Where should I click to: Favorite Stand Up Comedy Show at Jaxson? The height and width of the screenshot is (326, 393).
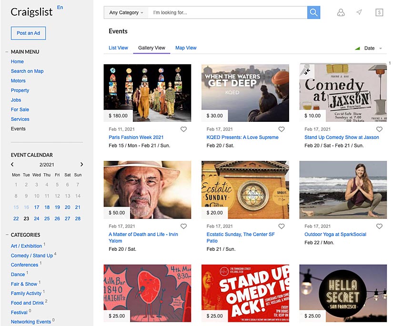380,129
